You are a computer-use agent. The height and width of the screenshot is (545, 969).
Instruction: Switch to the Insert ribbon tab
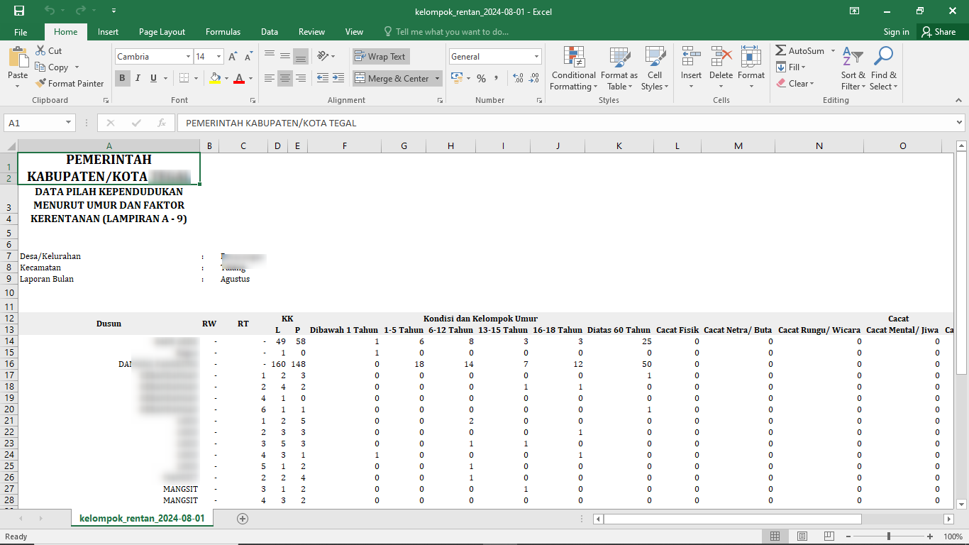click(108, 32)
